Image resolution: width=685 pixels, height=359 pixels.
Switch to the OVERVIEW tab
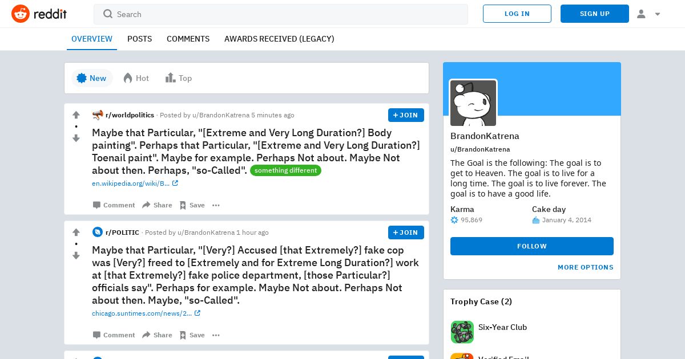point(92,39)
